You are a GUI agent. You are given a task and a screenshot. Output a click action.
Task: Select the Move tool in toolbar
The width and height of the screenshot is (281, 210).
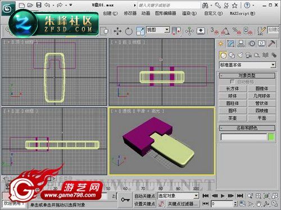(117, 31)
